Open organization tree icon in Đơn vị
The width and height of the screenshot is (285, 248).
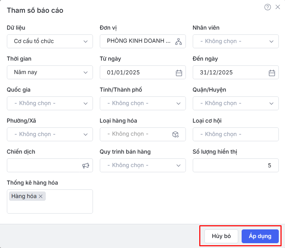[178, 41]
